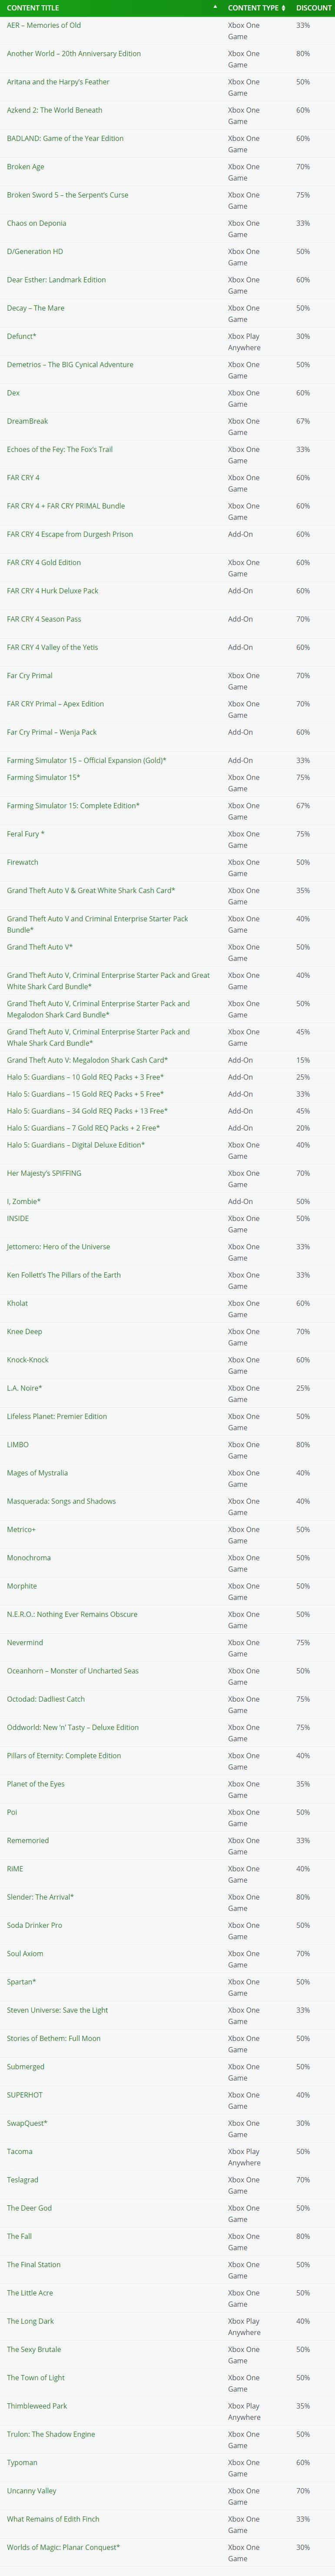335x2576 pixels.
Task: Click The Long Dark link
Action: pyautogui.click(x=31, y=2321)
